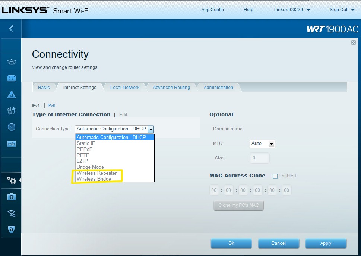Open Media Prioritization icon
The height and width of the screenshot is (256, 361).
tap(11, 111)
